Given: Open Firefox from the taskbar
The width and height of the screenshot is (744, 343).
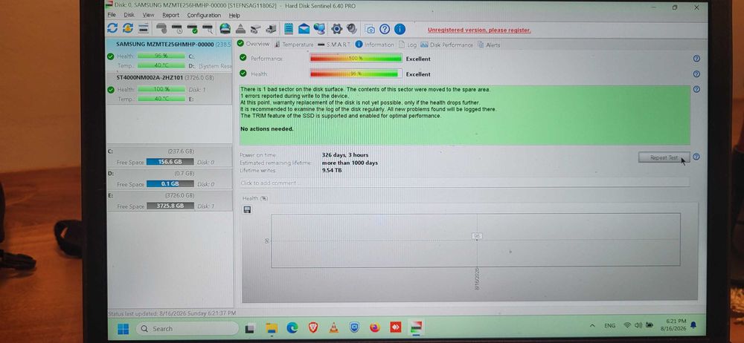Looking at the screenshot, I should pyautogui.click(x=375, y=327).
